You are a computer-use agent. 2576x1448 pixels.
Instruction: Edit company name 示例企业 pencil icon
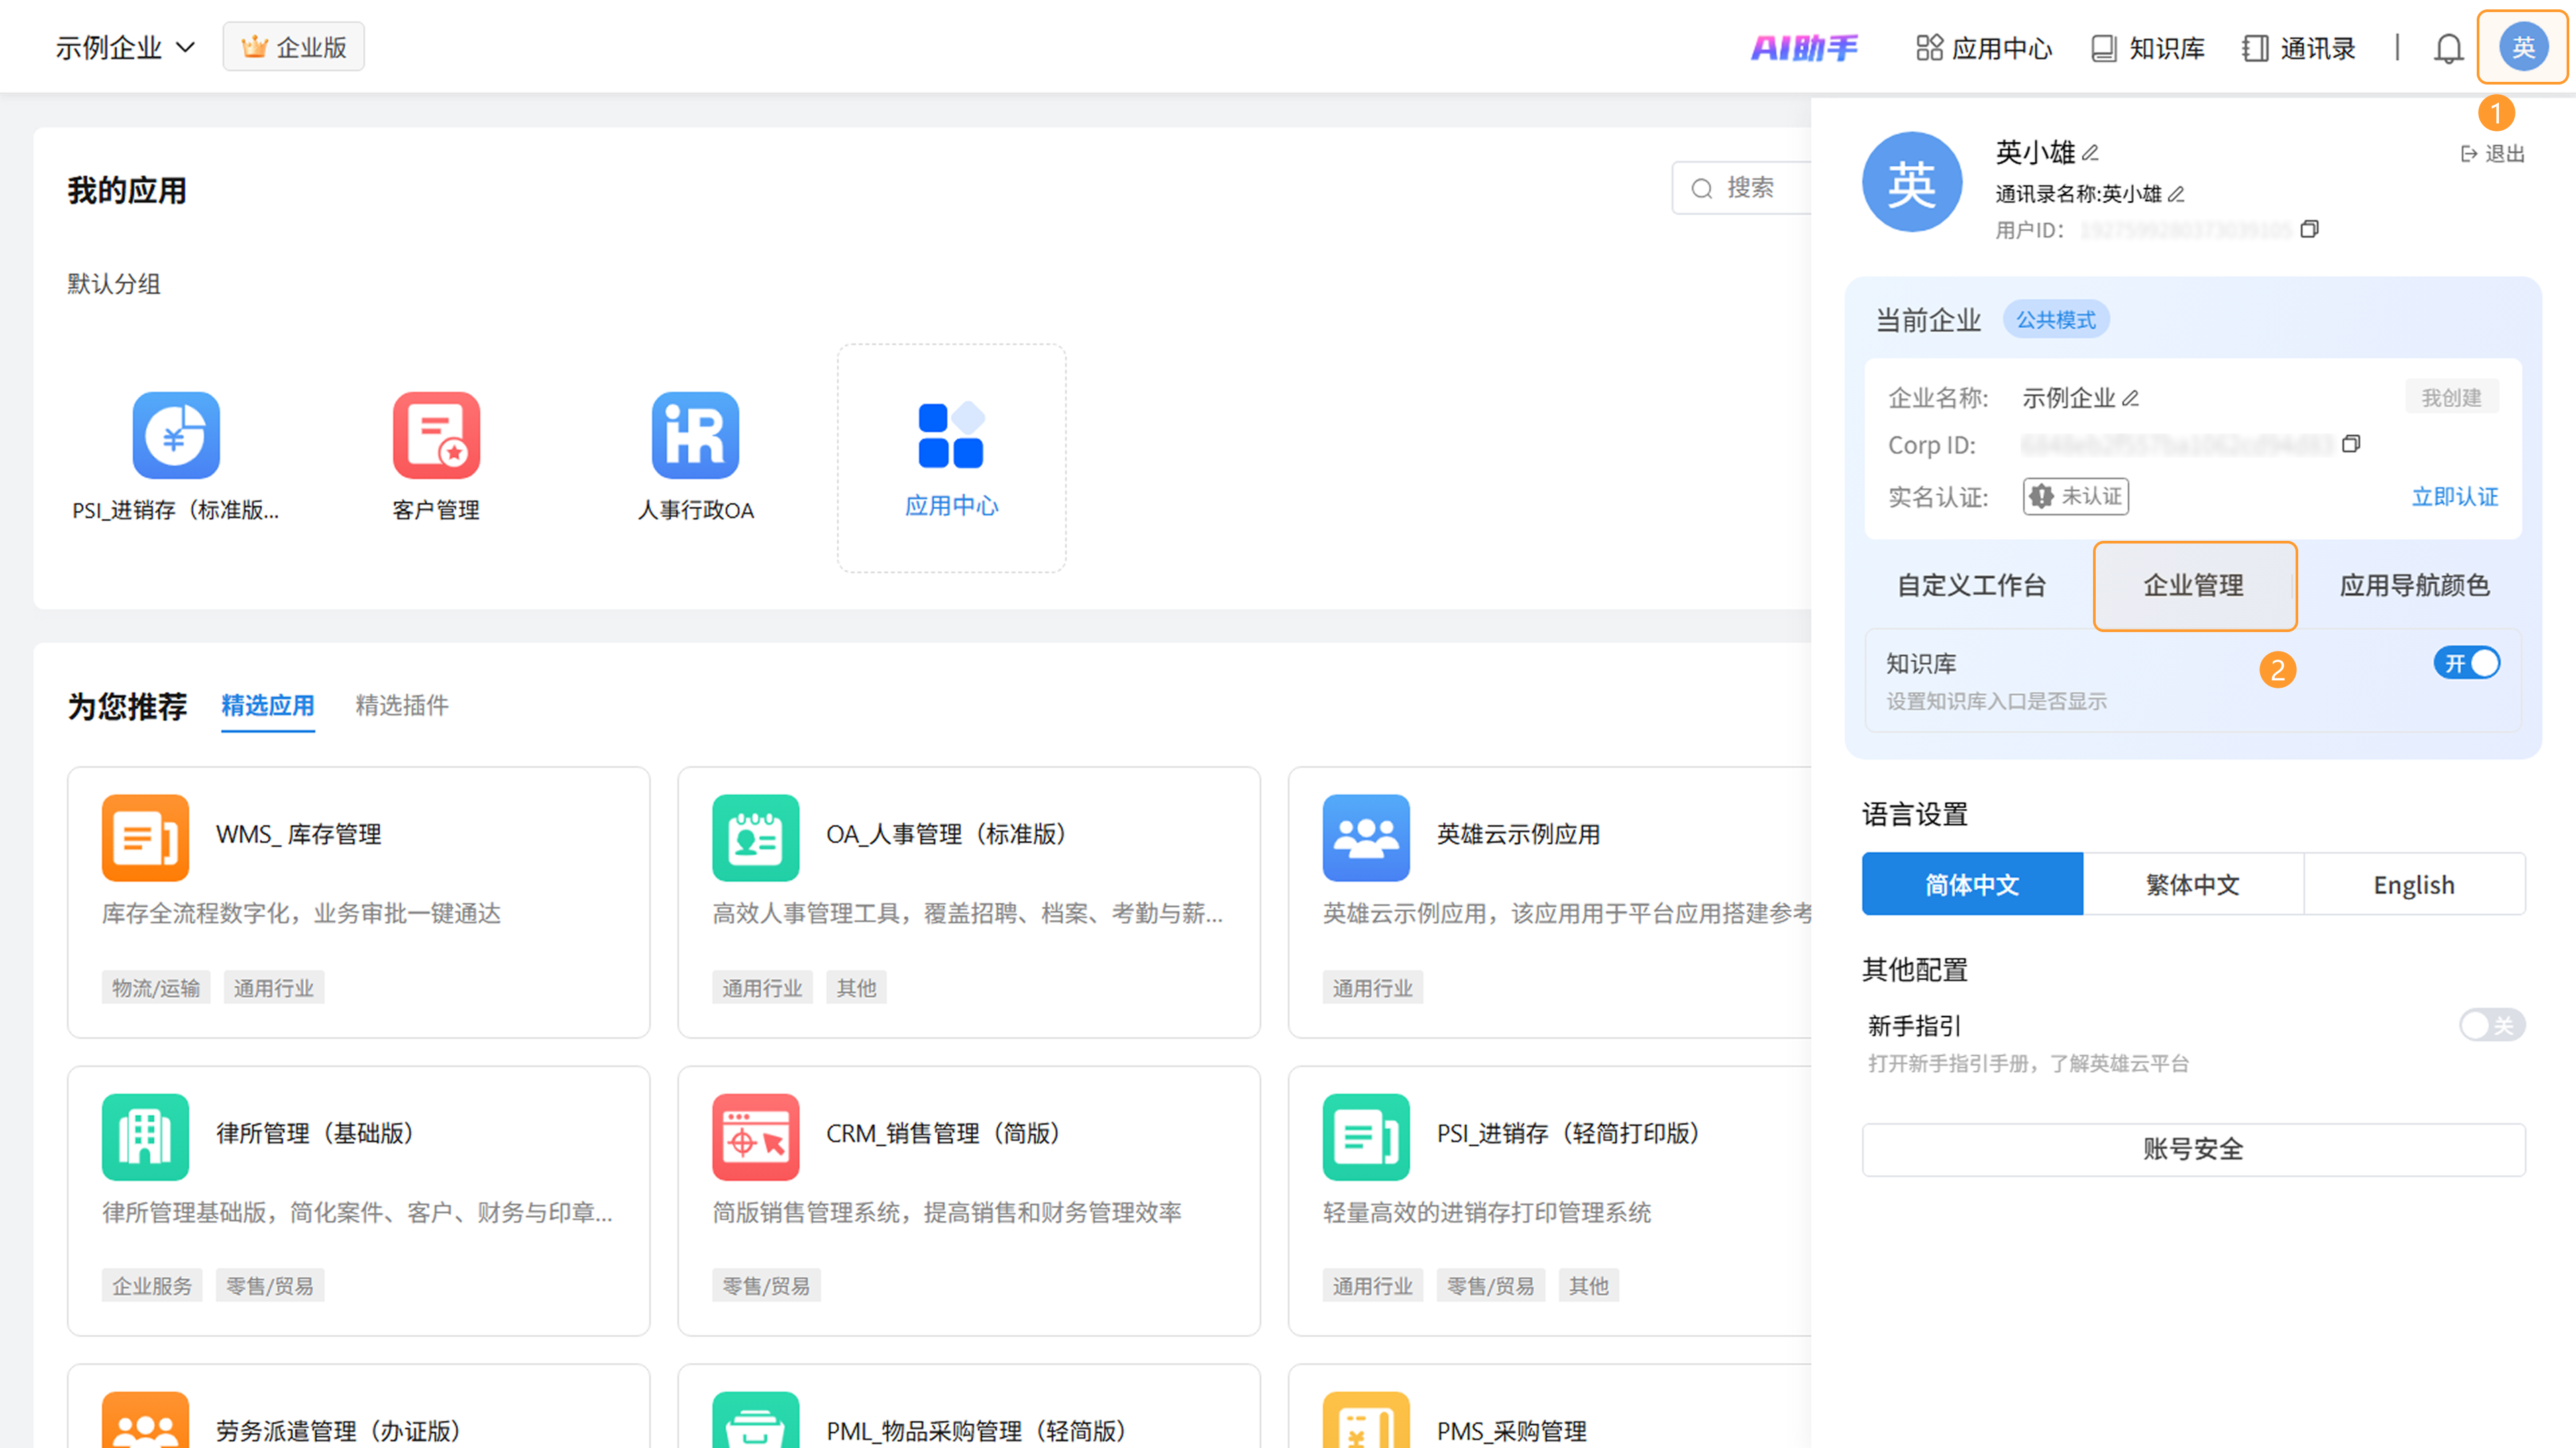click(x=2131, y=398)
